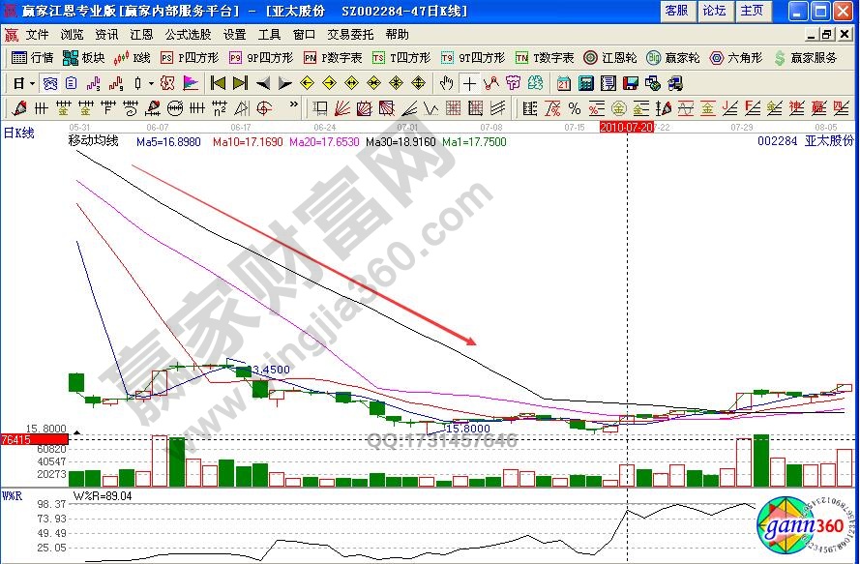The image size is (860, 564).
Task: Click the 客服 button in title bar
Action: 676,11
